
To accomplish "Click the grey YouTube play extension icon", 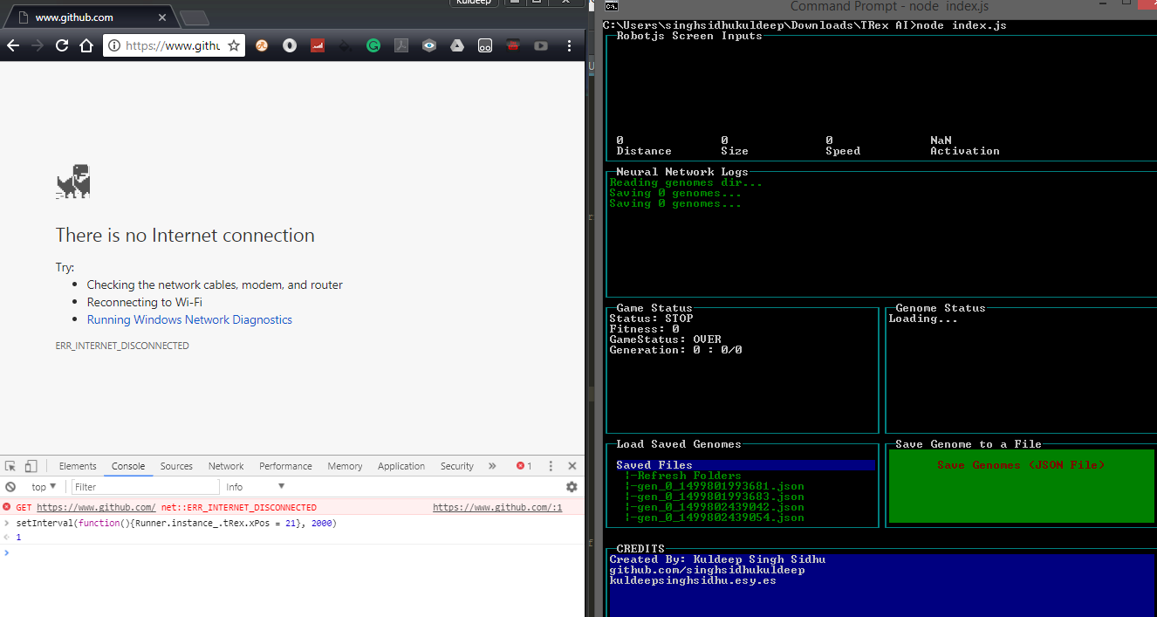I will pyautogui.click(x=541, y=45).
